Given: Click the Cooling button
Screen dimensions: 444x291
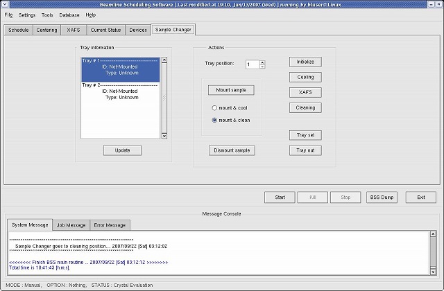Looking at the screenshot, I should pyautogui.click(x=305, y=77).
